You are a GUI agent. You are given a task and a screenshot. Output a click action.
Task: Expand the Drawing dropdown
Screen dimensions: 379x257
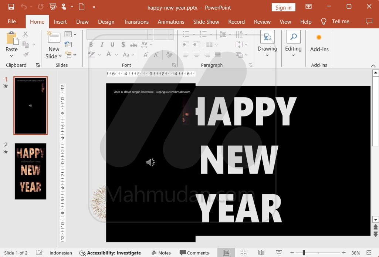(x=267, y=55)
